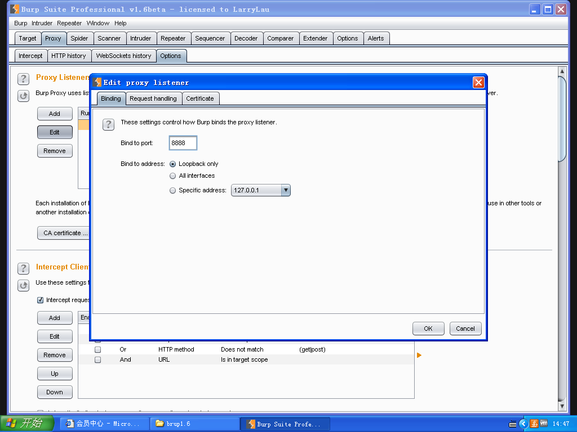Open Proxy Listeners help question icon

[x=23, y=79]
